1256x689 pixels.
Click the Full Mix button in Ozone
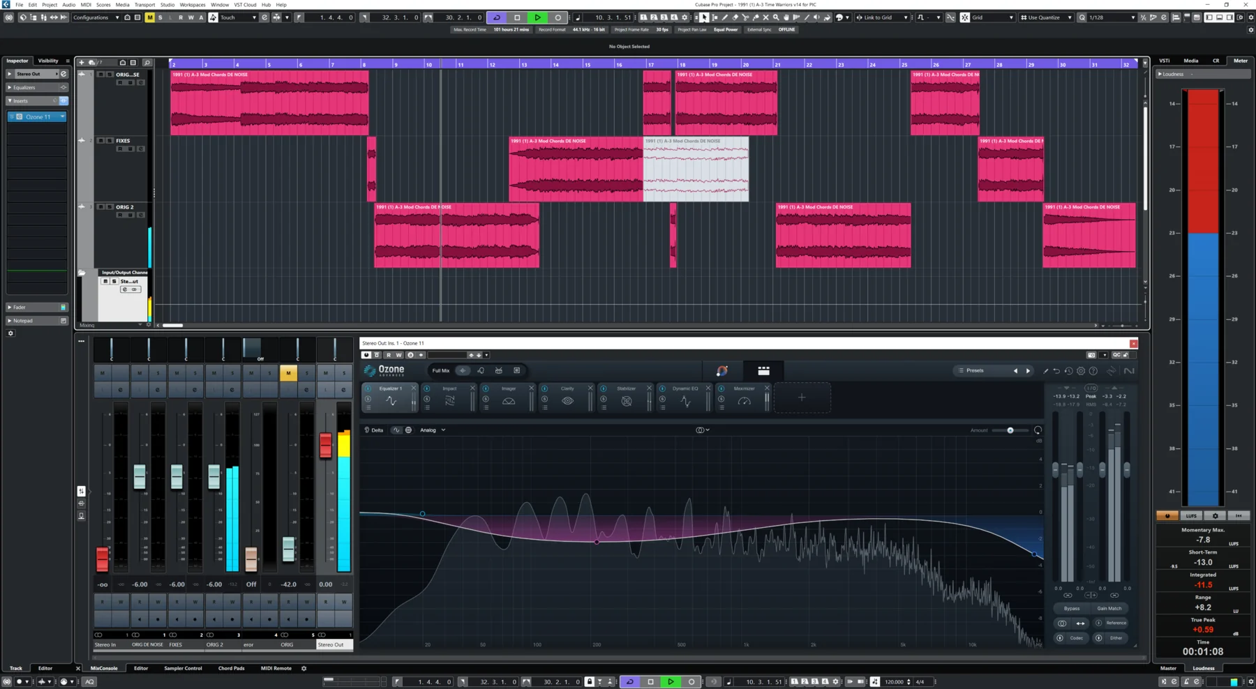[x=440, y=371]
